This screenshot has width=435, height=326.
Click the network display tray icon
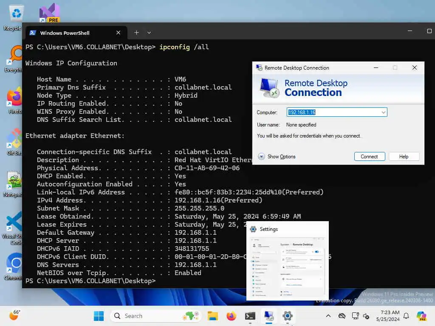pos(355,316)
